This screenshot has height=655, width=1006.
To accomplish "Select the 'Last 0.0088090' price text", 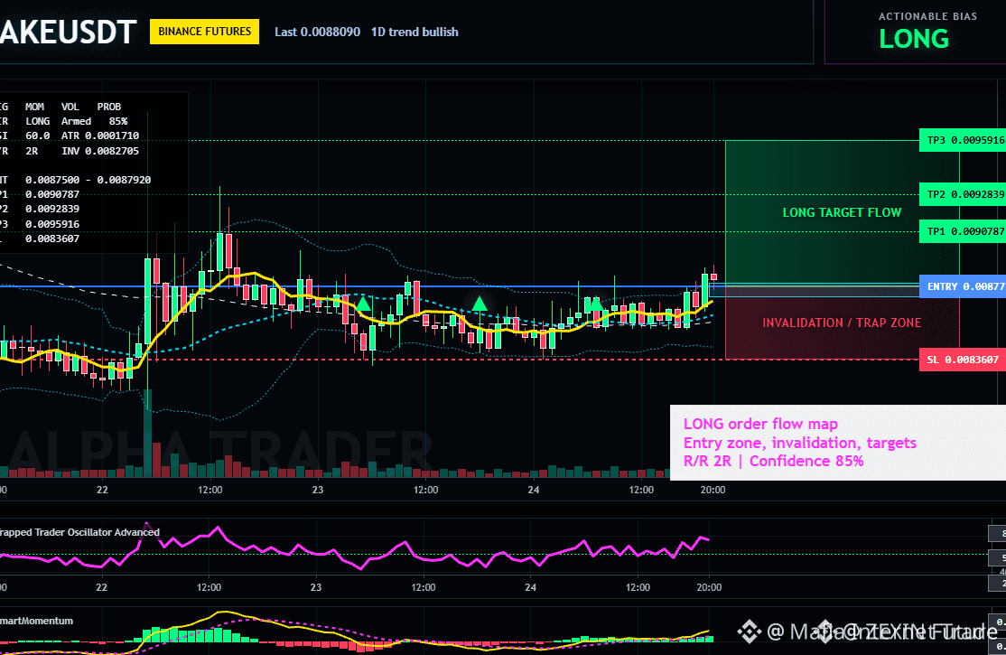I will pyautogui.click(x=317, y=33).
